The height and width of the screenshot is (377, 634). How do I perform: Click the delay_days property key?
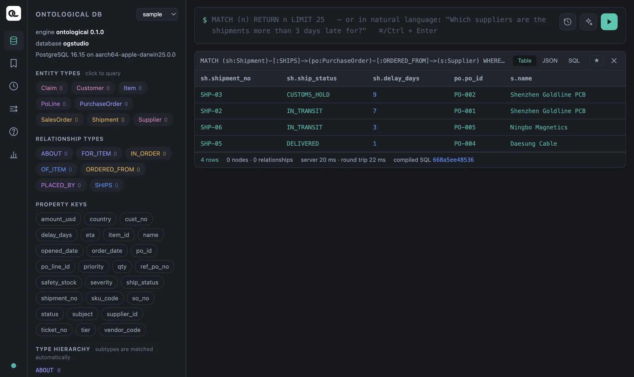pos(56,235)
